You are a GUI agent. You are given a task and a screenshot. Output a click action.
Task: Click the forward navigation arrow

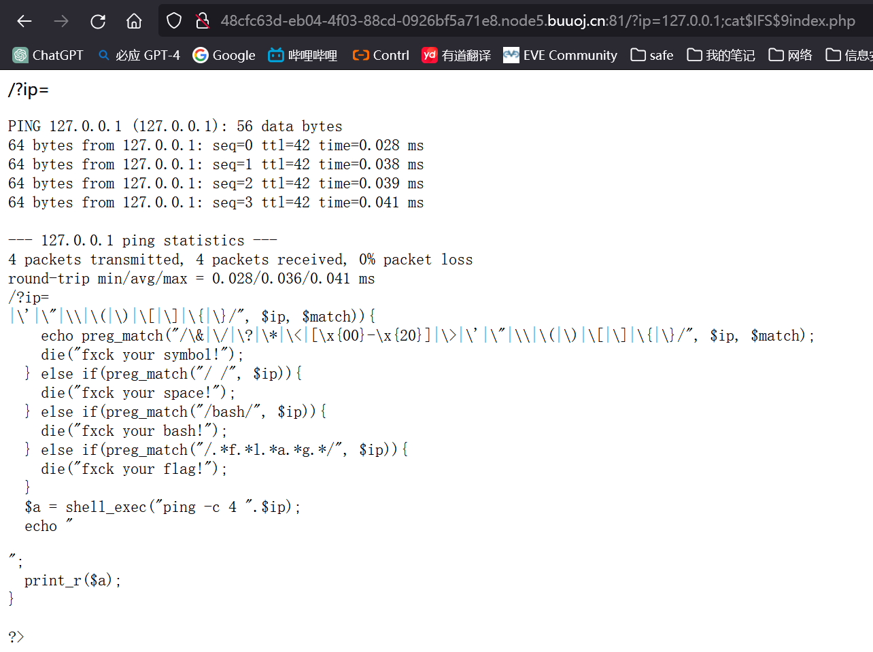pos(61,21)
